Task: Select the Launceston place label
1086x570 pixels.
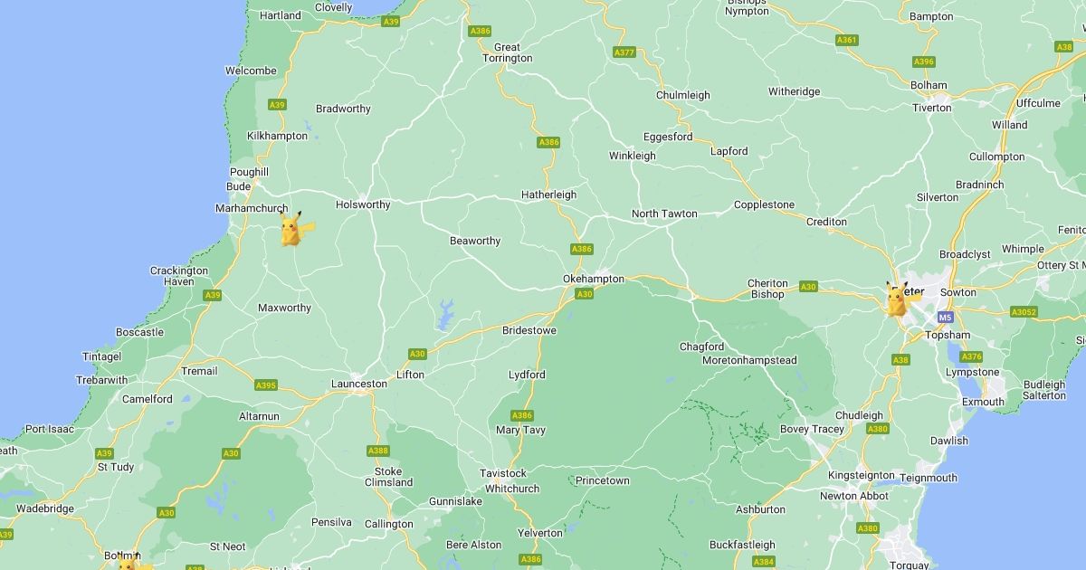Action: point(359,384)
